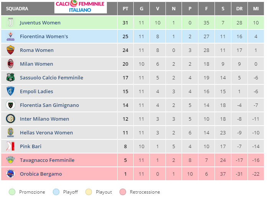
Task: Click the Pink Bari team logo
Action: click(x=10, y=146)
